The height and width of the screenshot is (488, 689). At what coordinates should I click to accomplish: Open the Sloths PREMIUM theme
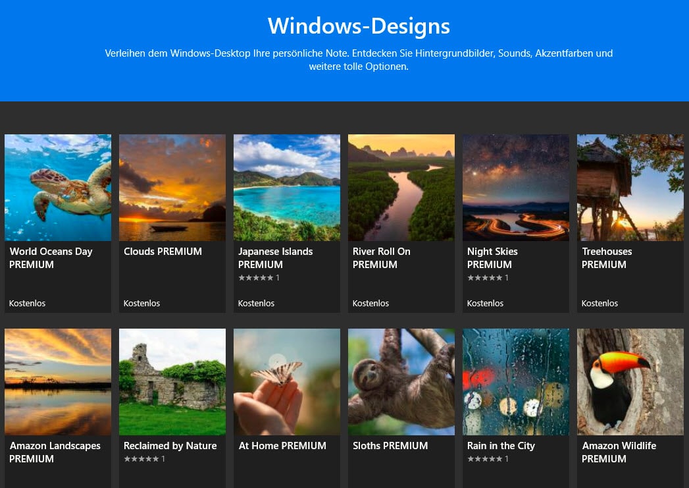401,382
